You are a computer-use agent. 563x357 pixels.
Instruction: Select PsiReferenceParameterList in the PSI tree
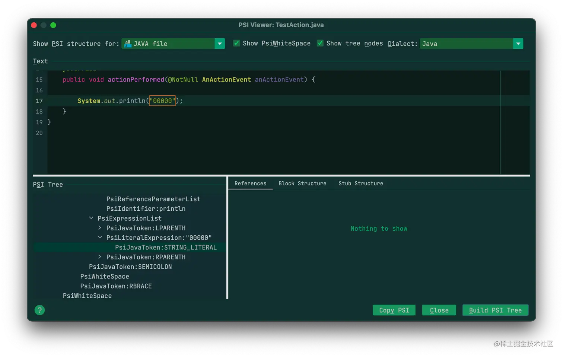pyautogui.click(x=153, y=199)
